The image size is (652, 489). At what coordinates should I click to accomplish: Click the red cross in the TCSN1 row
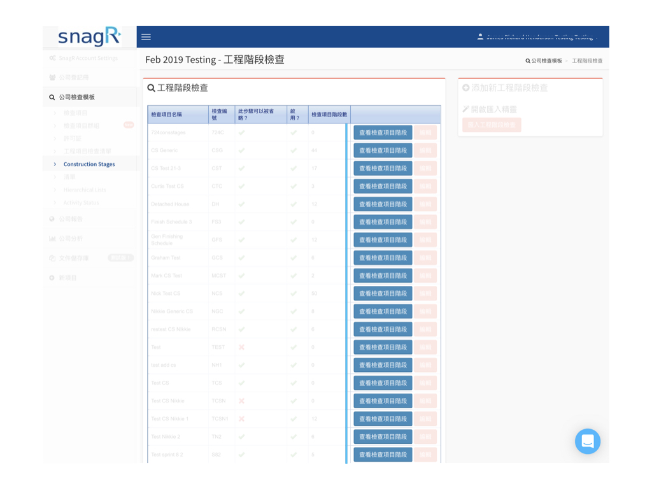pos(241,419)
